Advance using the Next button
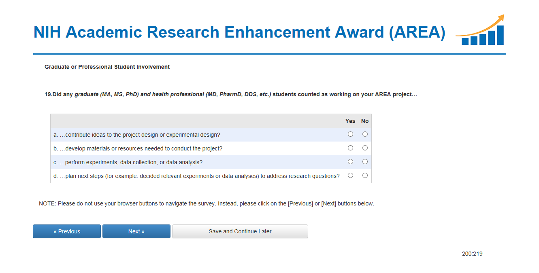 point(136,231)
